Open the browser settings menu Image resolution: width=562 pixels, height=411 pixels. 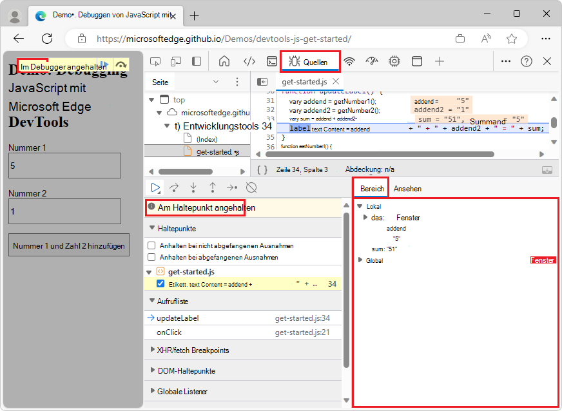[x=545, y=39]
